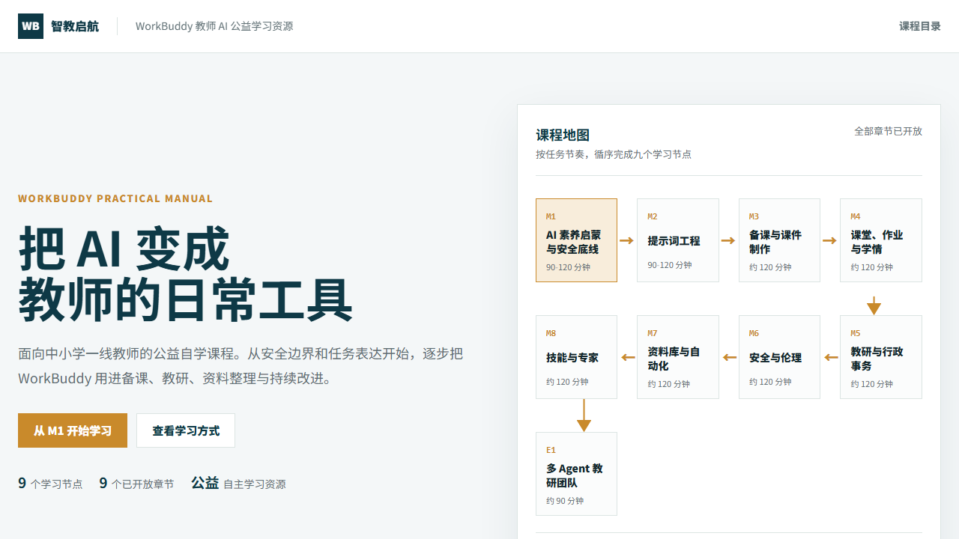Select the M2 提示词工程 course card
959x539 pixels.
pos(678,240)
